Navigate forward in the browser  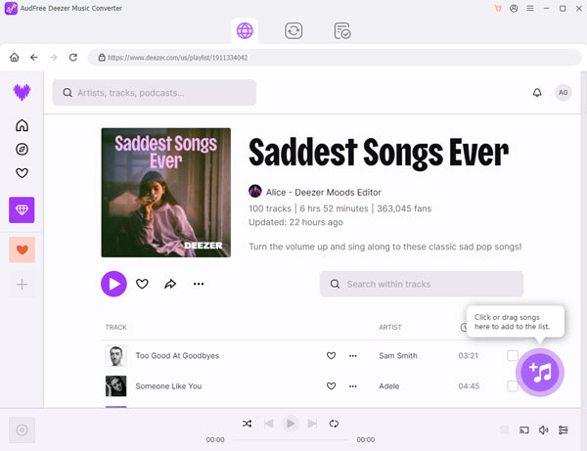(54, 58)
